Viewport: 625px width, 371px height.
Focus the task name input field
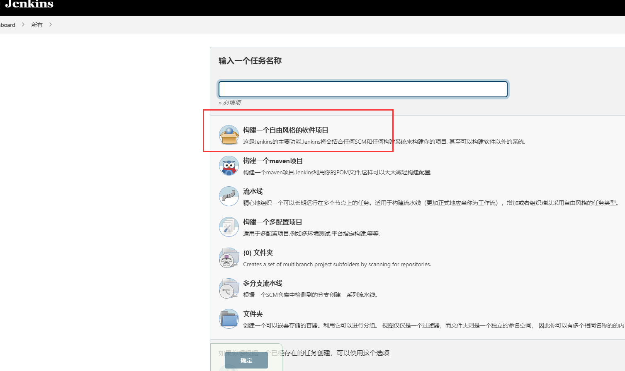(363, 89)
